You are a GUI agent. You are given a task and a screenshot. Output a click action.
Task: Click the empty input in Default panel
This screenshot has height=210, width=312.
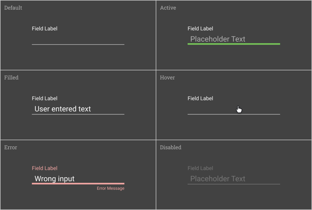[x=78, y=39]
